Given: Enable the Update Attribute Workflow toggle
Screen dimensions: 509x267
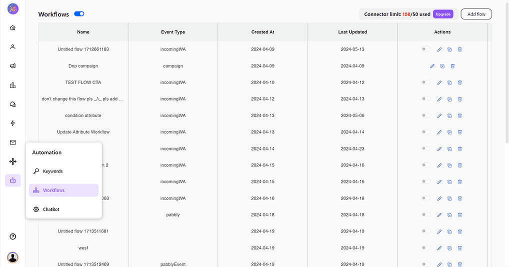Looking at the screenshot, I should pos(426,131).
